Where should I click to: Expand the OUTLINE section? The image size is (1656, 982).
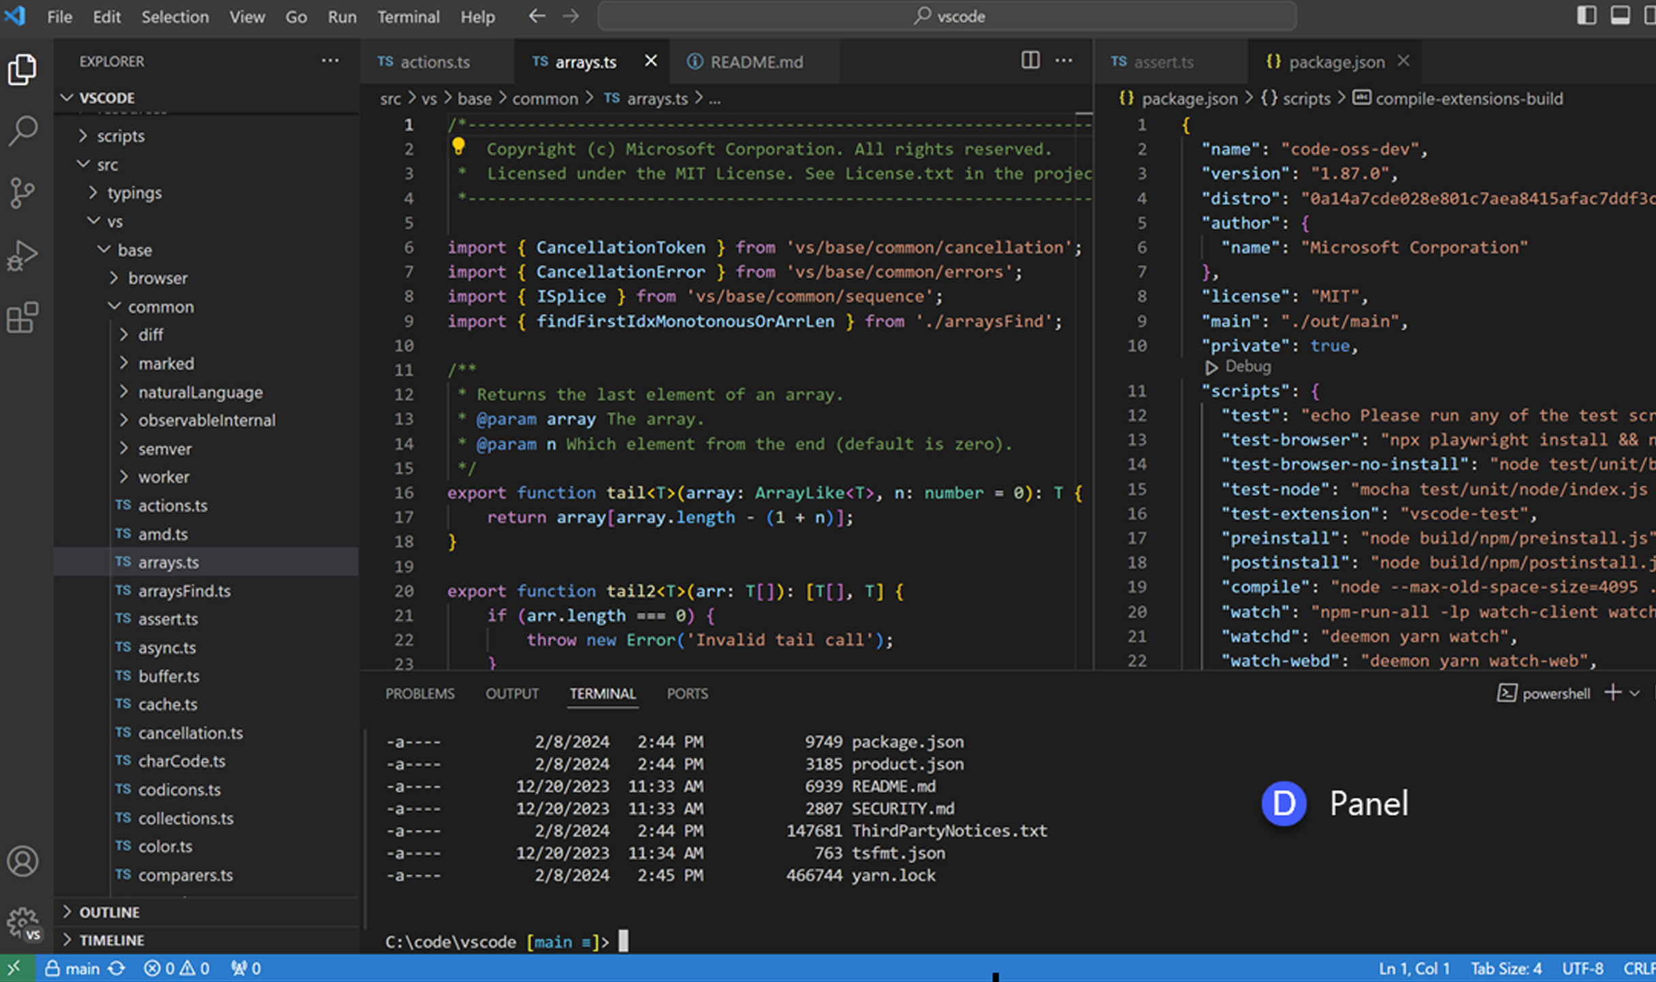pyautogui.click(x=206, y=911)
